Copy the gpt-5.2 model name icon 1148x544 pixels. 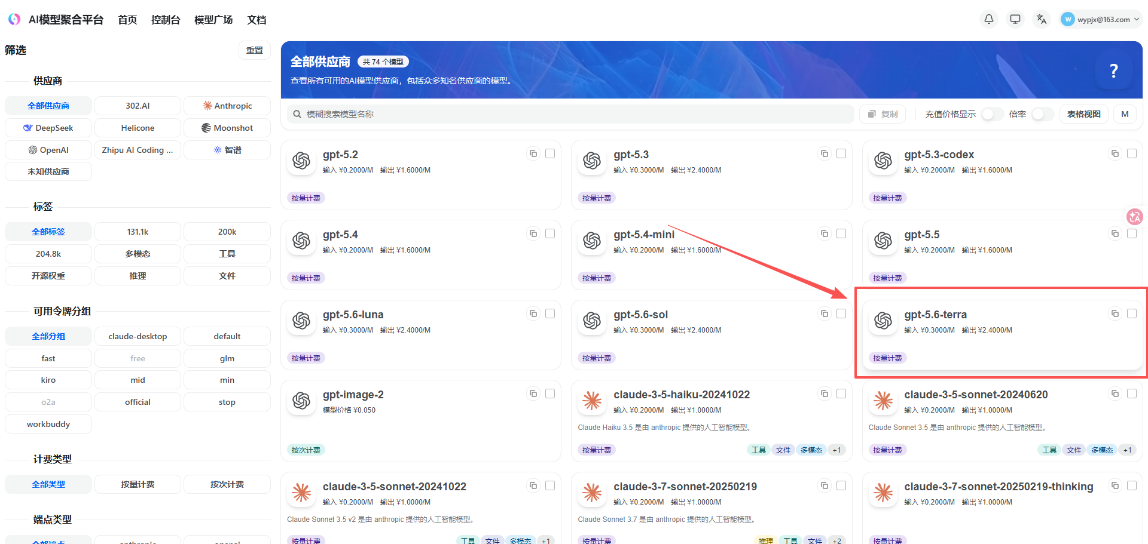533,153
